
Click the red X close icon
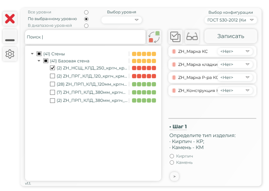click(x=10, y=19)
